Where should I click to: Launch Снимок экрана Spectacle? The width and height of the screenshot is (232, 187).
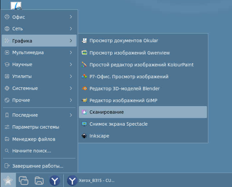(x=143, y=124)
